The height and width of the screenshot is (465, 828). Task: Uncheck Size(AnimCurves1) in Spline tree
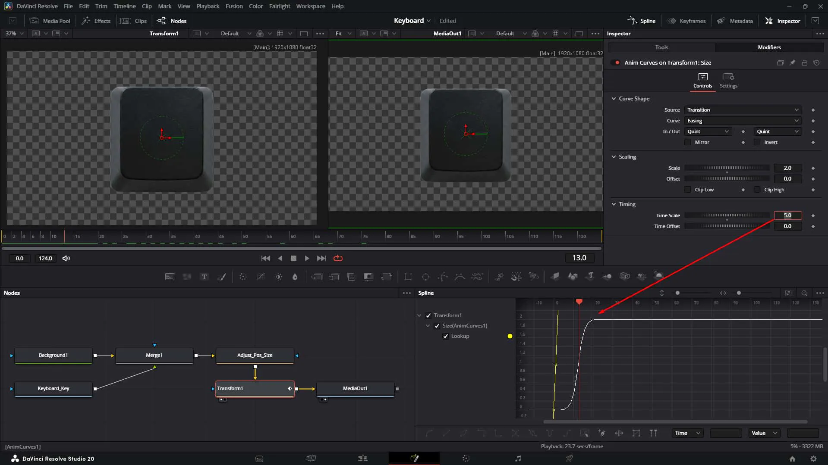pos(437,326)
